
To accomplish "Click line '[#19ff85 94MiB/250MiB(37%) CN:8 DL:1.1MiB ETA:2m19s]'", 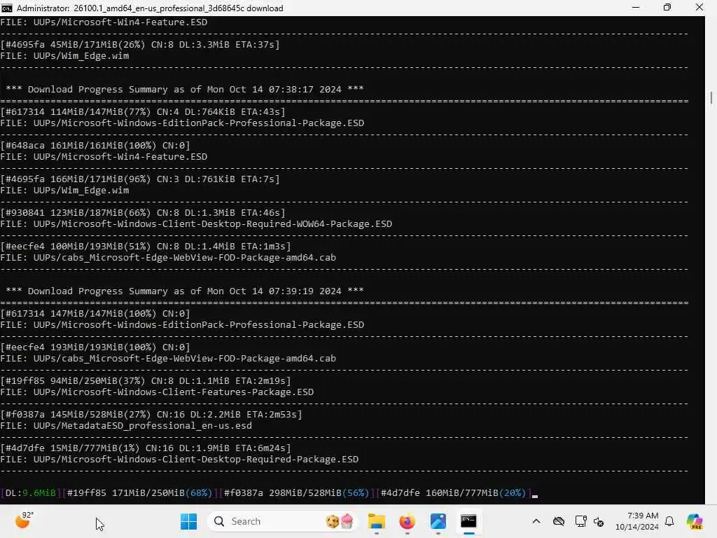I will [x=146, y=380].
